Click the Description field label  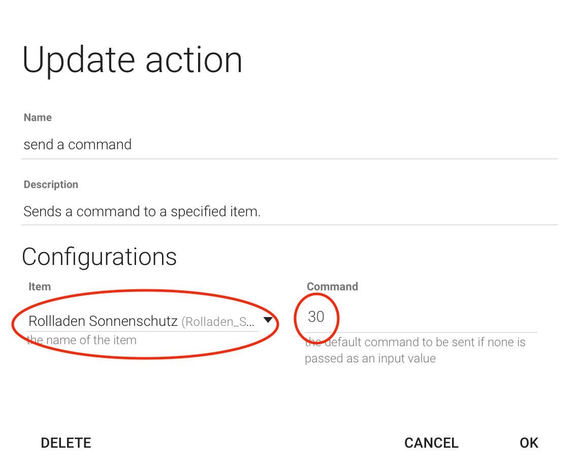tap(51, 184)
